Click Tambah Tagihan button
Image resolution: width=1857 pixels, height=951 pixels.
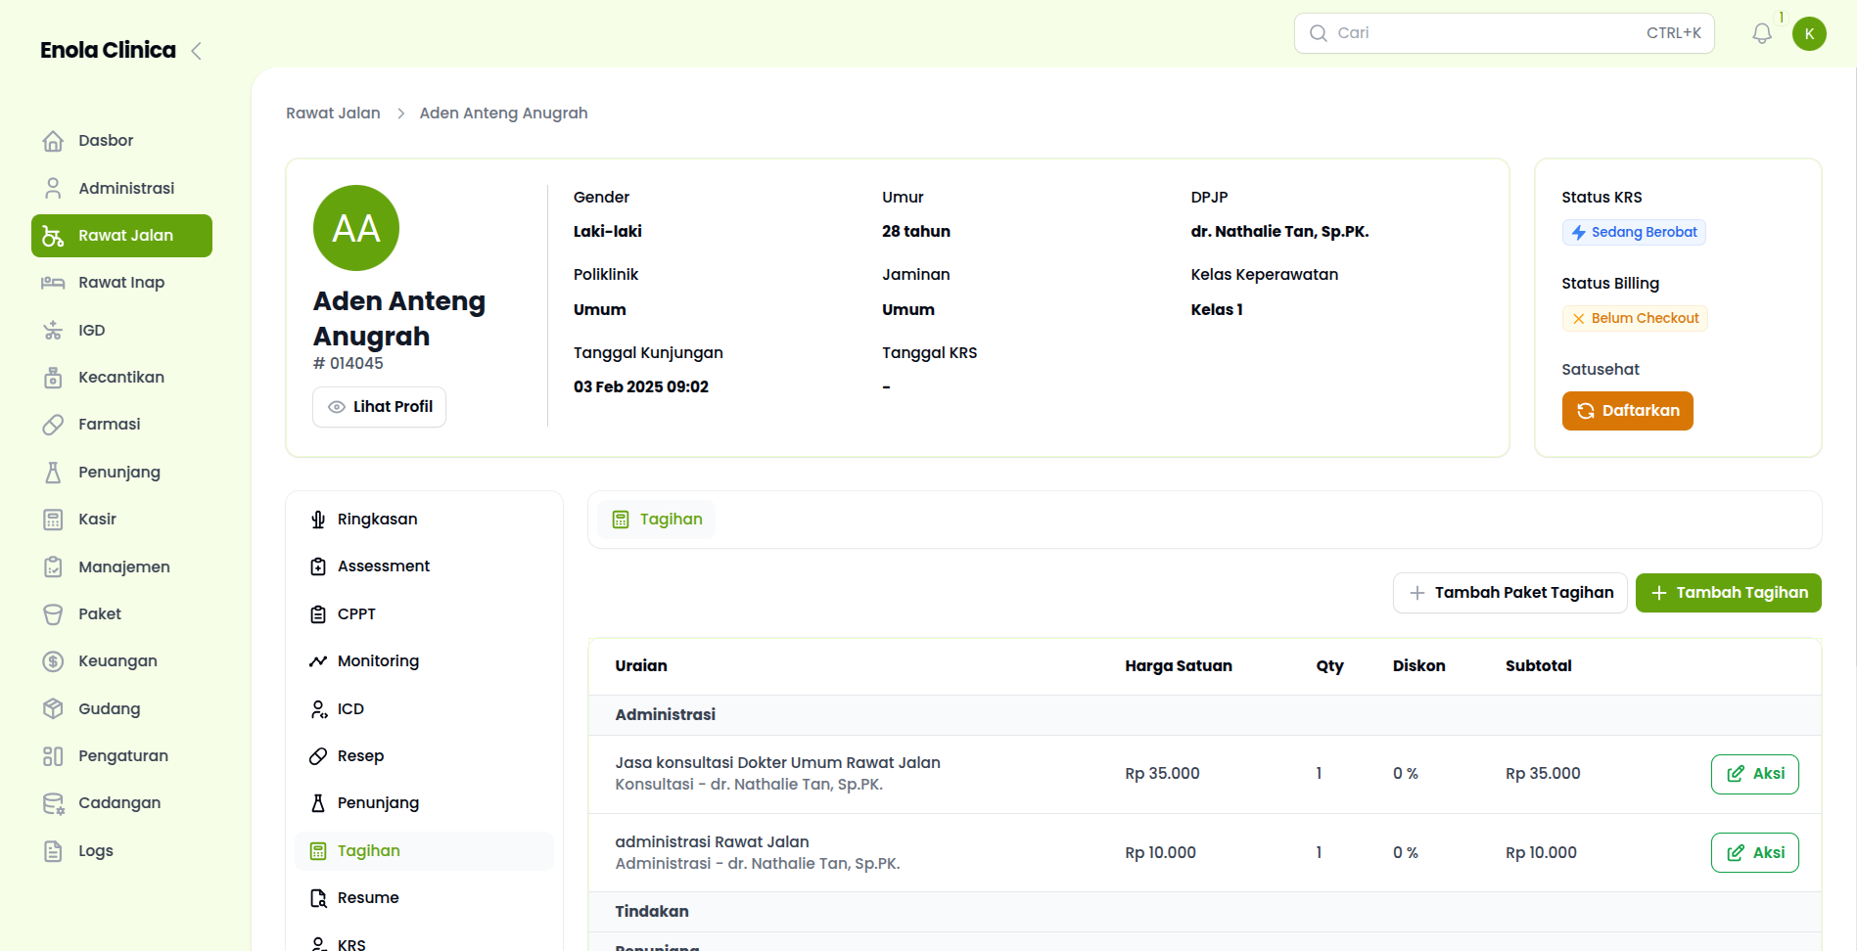coord(1728,593)
